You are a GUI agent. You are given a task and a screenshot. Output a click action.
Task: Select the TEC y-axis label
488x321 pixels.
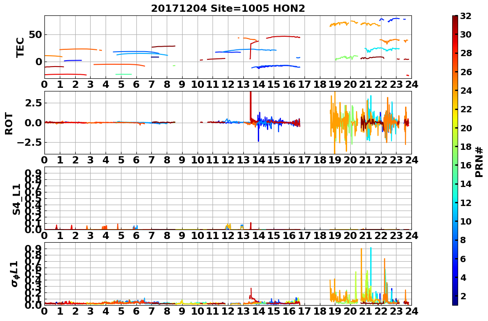[20, 47]
